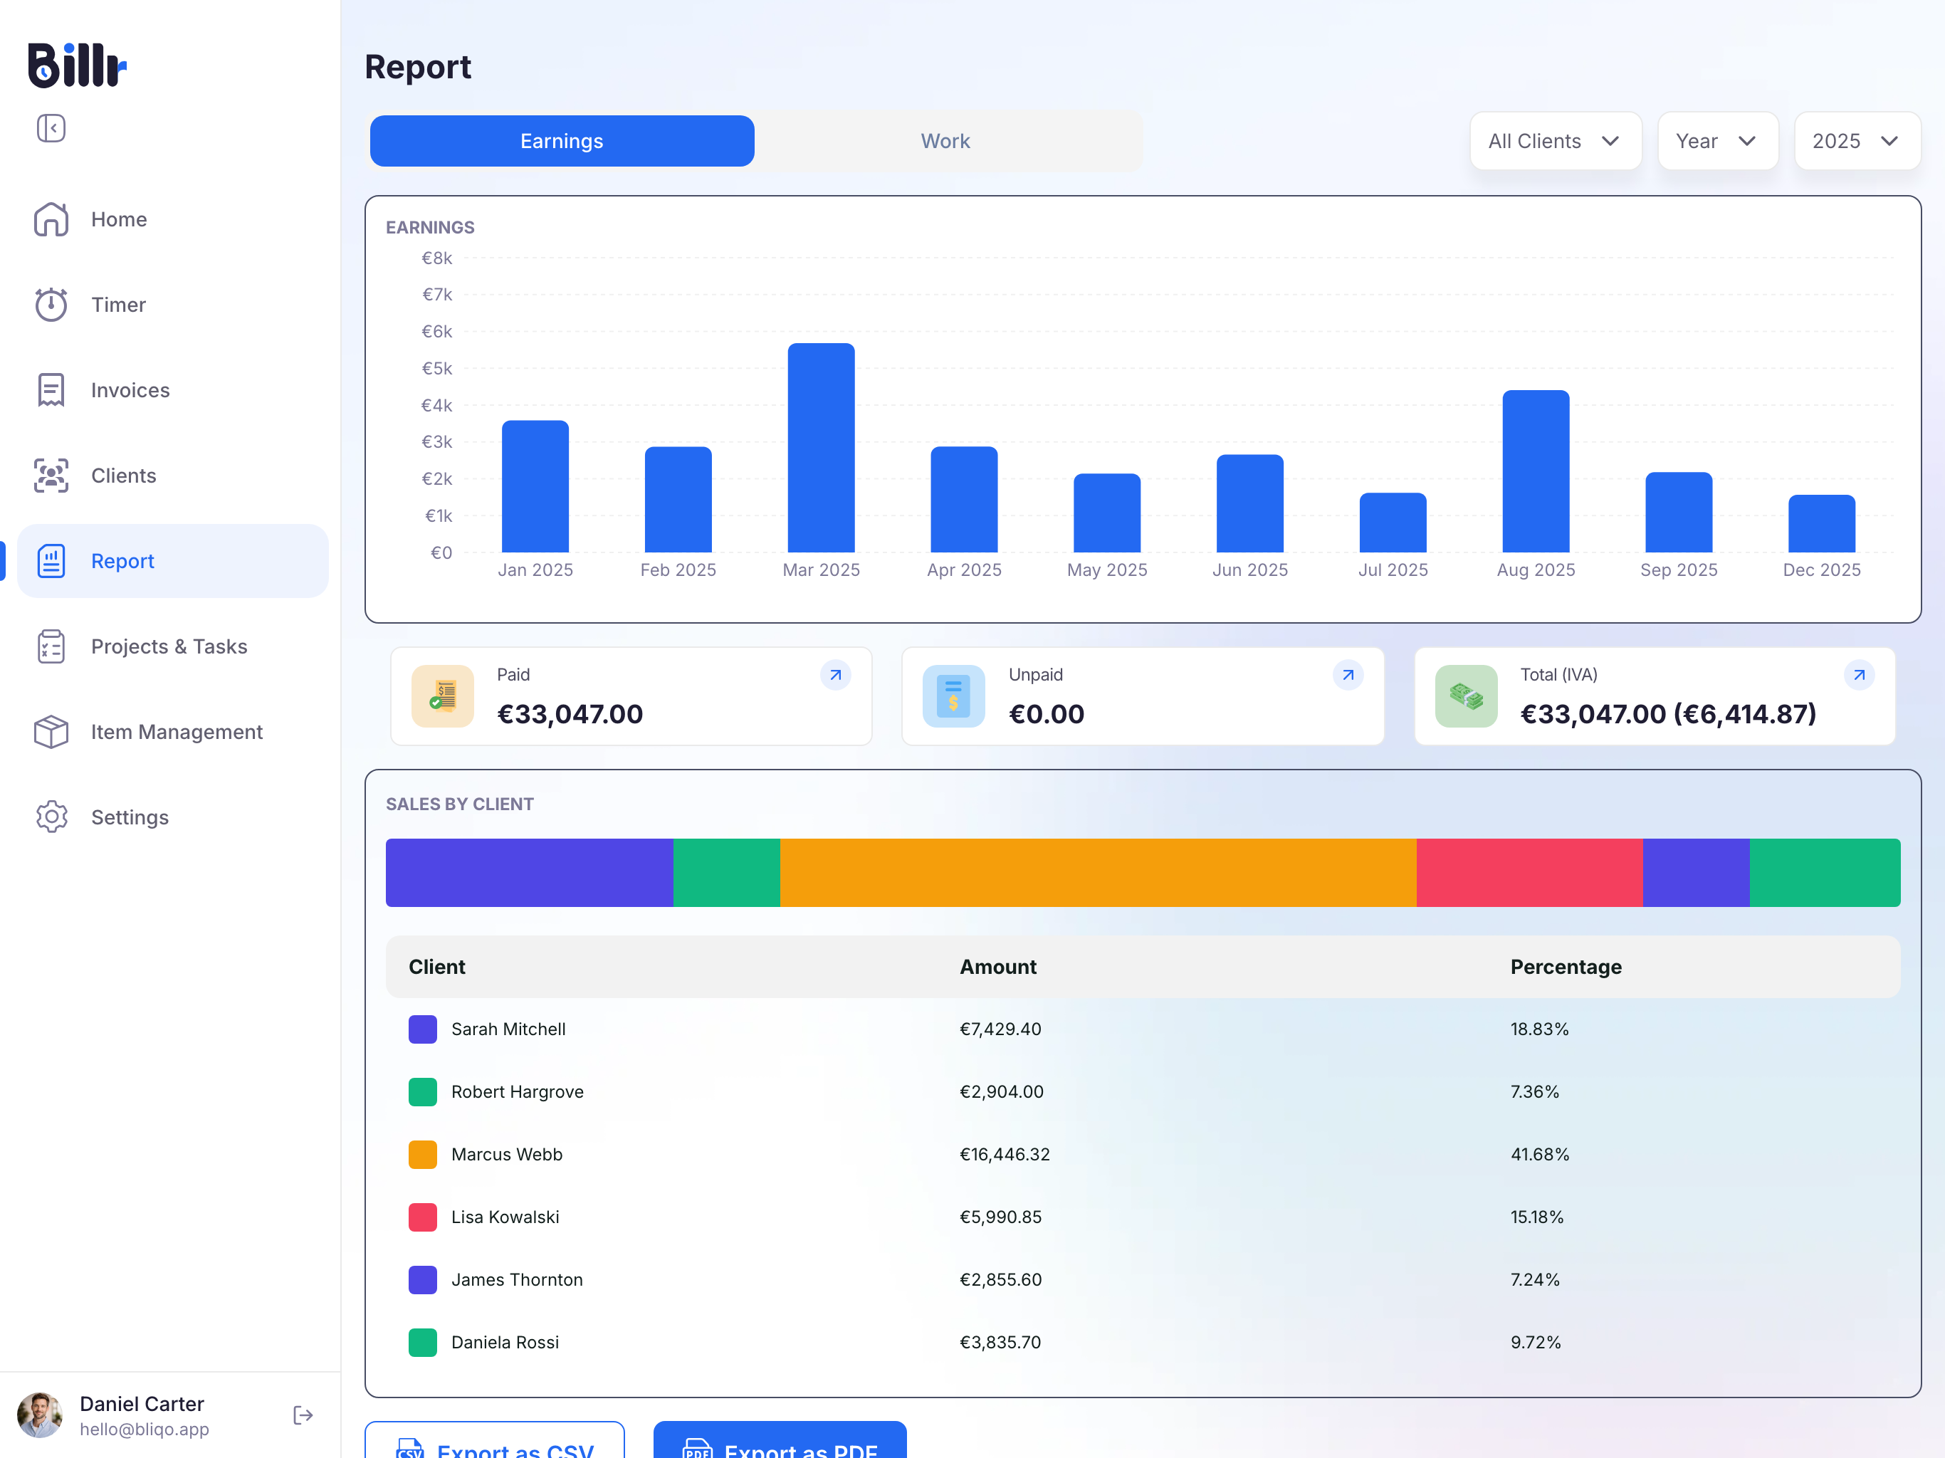1945x1458 pixels.
Task: Click the Paid €33,047.00 total
Action: [x=570, y=714]
